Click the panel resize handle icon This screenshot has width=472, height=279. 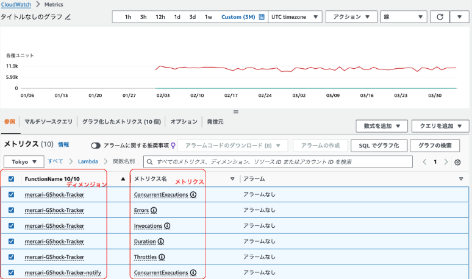pyautogui.click(x=236, y=112)
